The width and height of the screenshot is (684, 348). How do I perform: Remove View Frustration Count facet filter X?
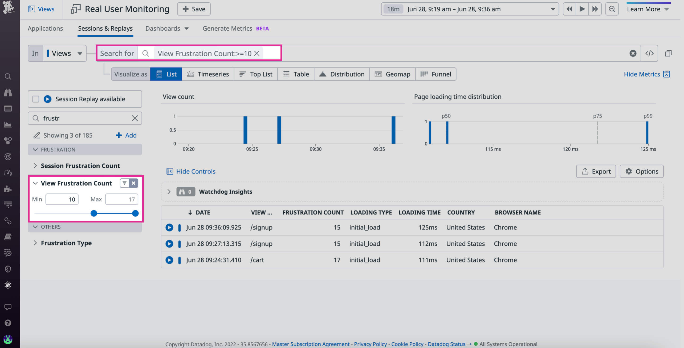[133, 183]
